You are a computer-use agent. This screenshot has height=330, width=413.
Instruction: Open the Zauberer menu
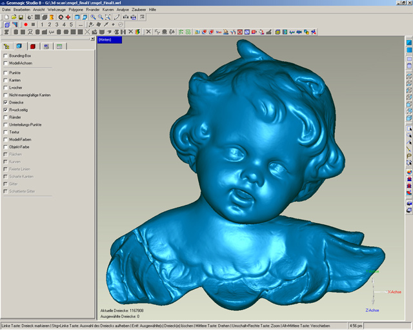pos(139,10)
